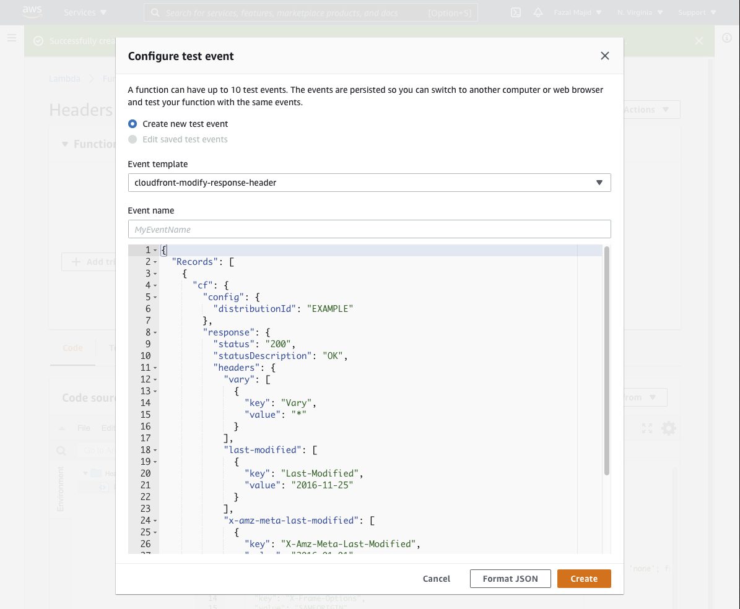Viewport: 740px width, 609px height.
Task: Click the Event name input field
Action: [x=369, y=229]
